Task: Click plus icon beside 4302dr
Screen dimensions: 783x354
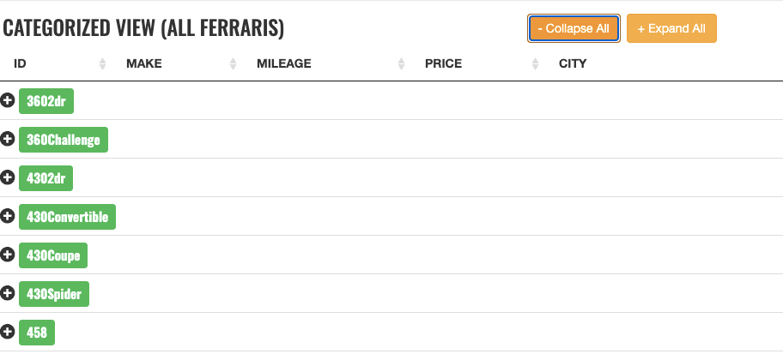Action: coord(8,177)
